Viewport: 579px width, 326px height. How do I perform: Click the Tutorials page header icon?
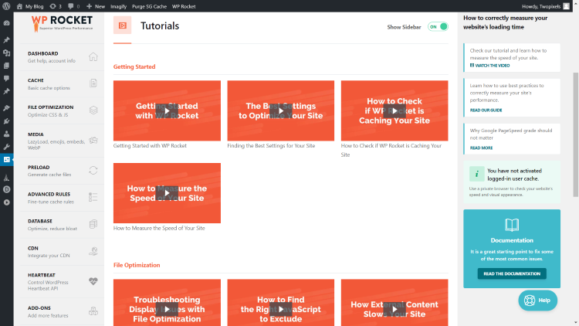122,25
